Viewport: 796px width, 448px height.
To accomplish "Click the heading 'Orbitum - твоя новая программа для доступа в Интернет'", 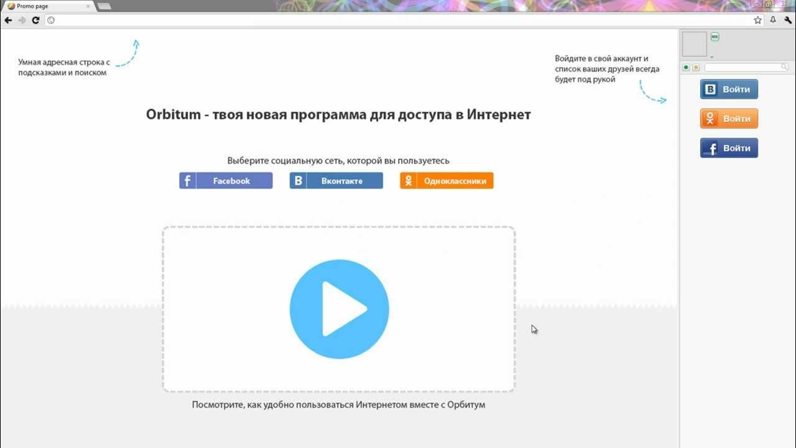I will (338, 114).
